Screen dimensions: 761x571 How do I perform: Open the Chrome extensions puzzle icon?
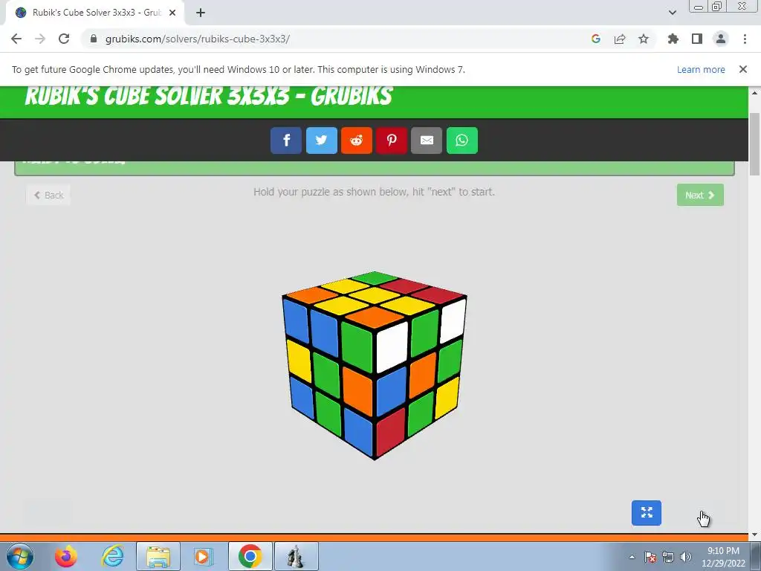673,39
